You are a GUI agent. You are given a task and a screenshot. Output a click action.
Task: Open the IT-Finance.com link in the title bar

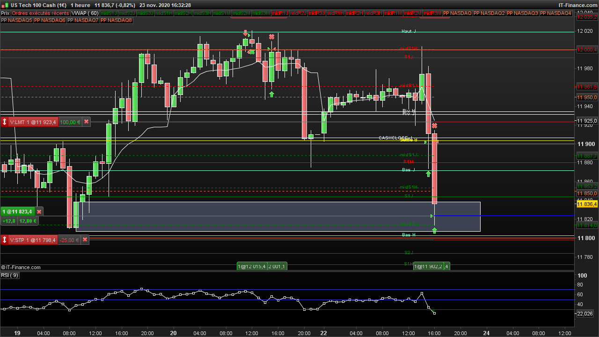578,5
